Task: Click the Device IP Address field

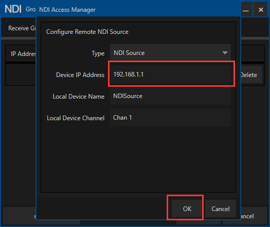Action: tap(170, 74)
